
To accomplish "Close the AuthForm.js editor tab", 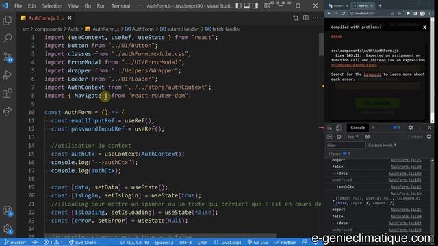I will coord(70,18).
